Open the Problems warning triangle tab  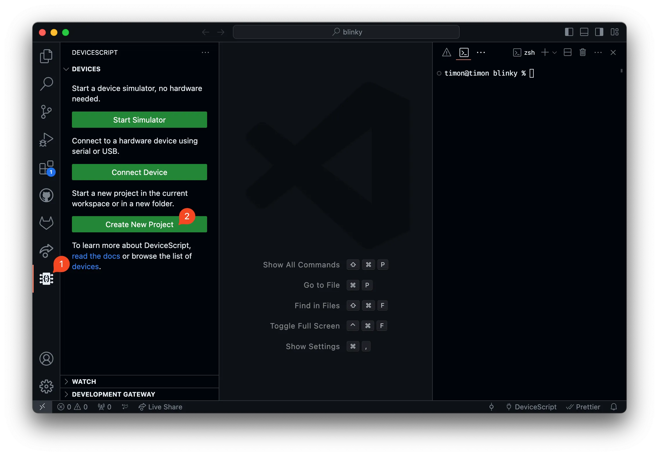tap(446, 52)
